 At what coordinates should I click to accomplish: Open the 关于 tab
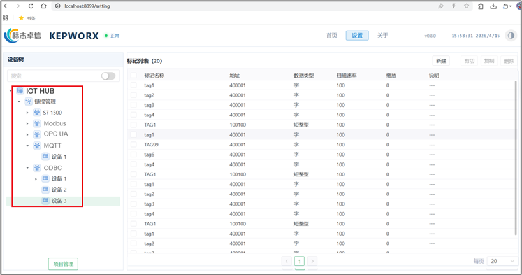point(382,36)
